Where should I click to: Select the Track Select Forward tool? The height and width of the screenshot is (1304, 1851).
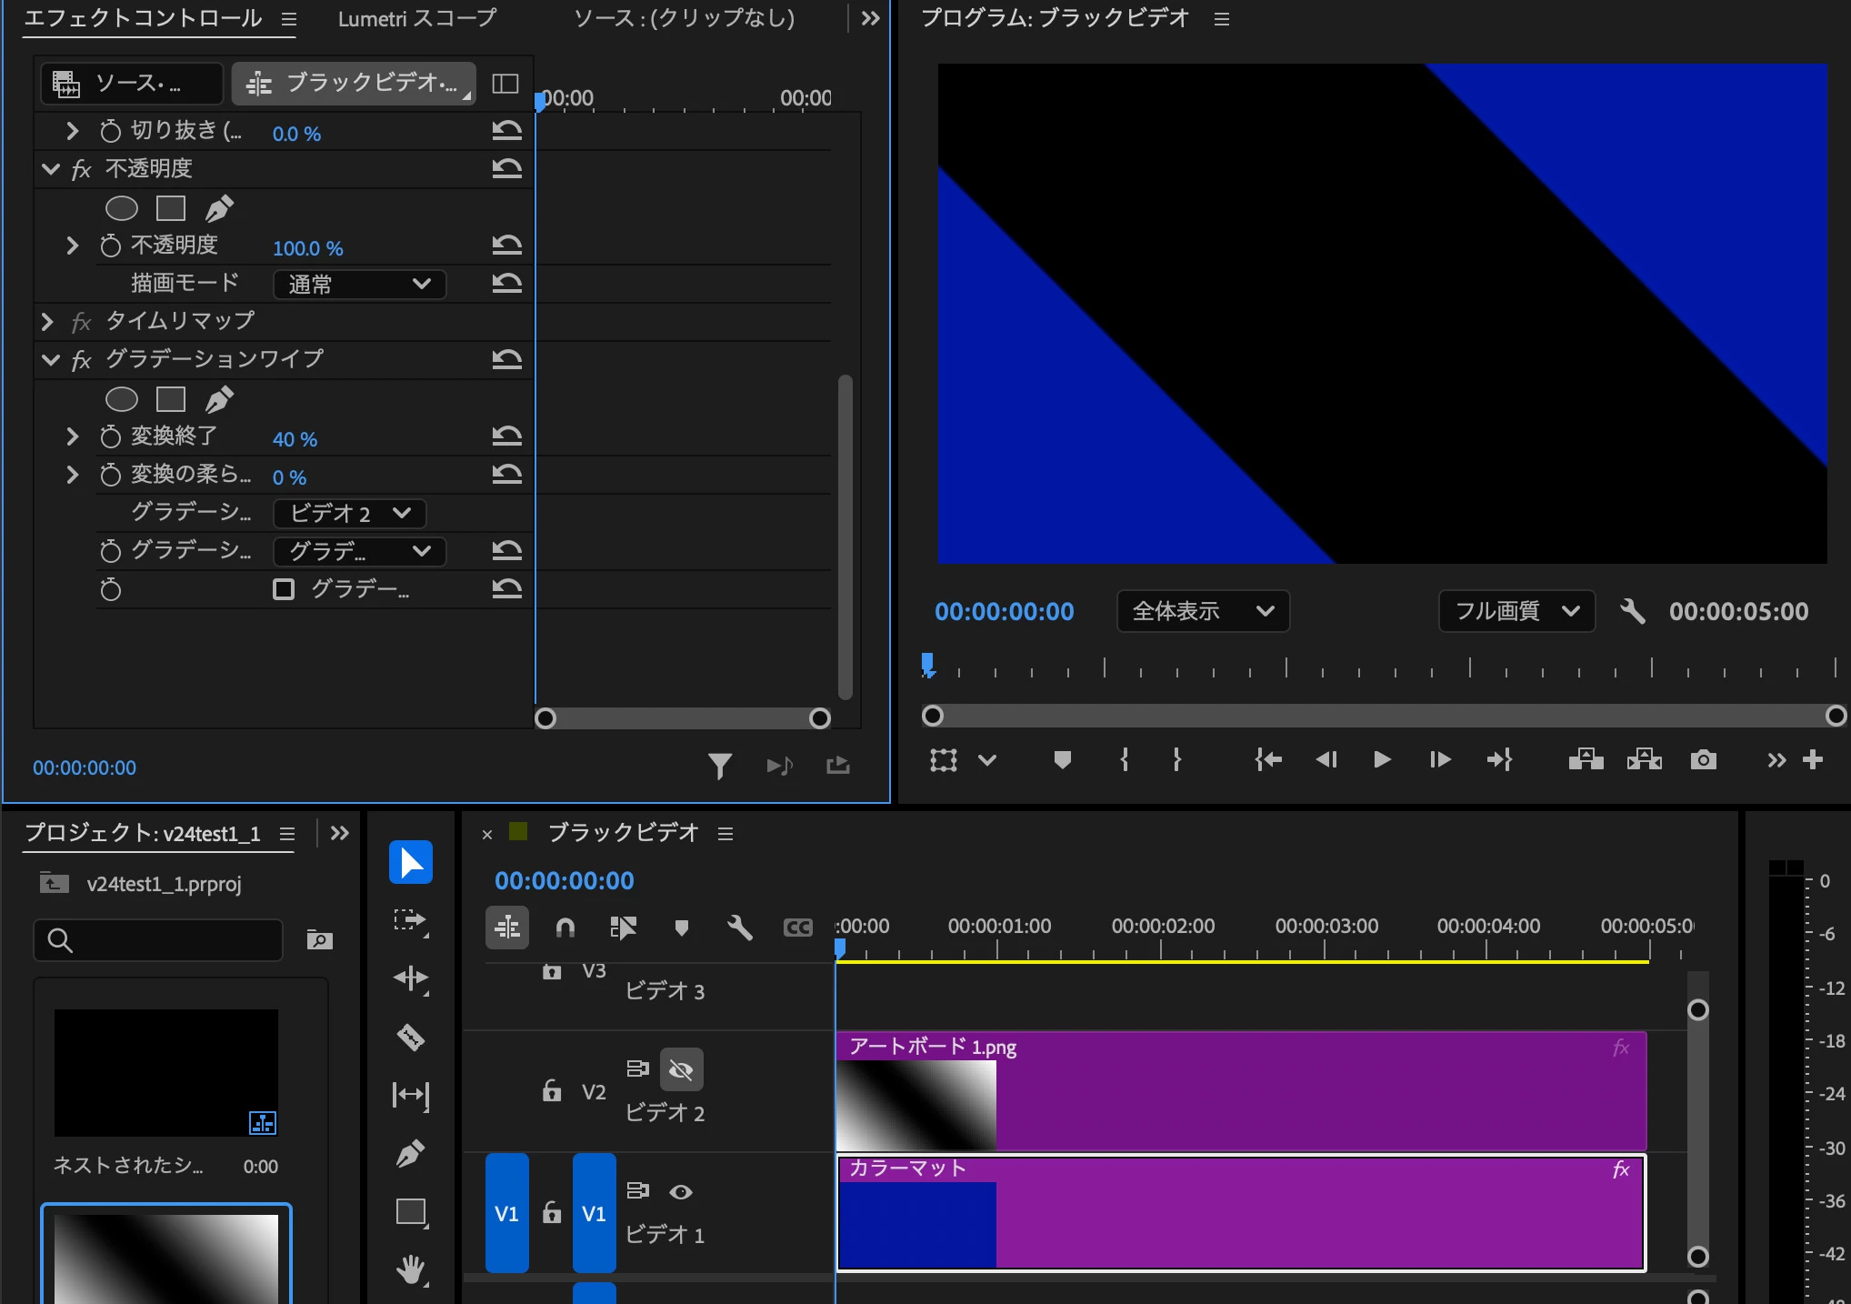click(x=411, y=920)
